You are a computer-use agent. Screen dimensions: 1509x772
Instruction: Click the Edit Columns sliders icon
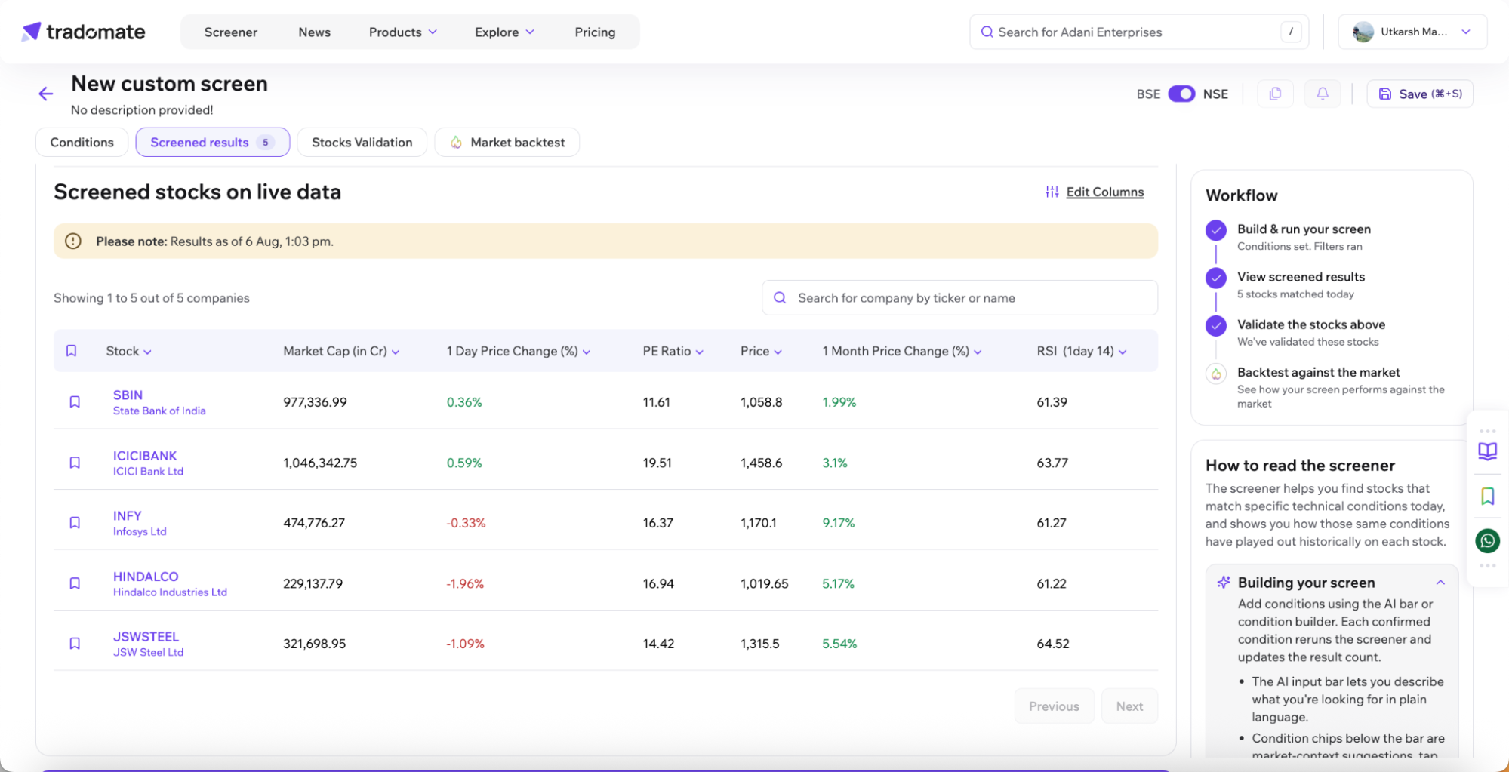[x=1052, y=192]
